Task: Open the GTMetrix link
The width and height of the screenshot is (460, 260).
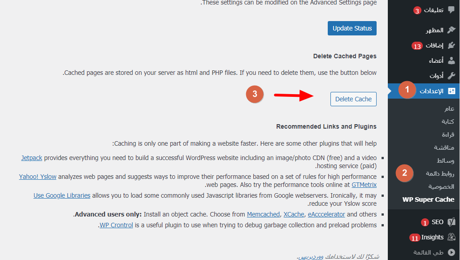Action: [364, 185]
